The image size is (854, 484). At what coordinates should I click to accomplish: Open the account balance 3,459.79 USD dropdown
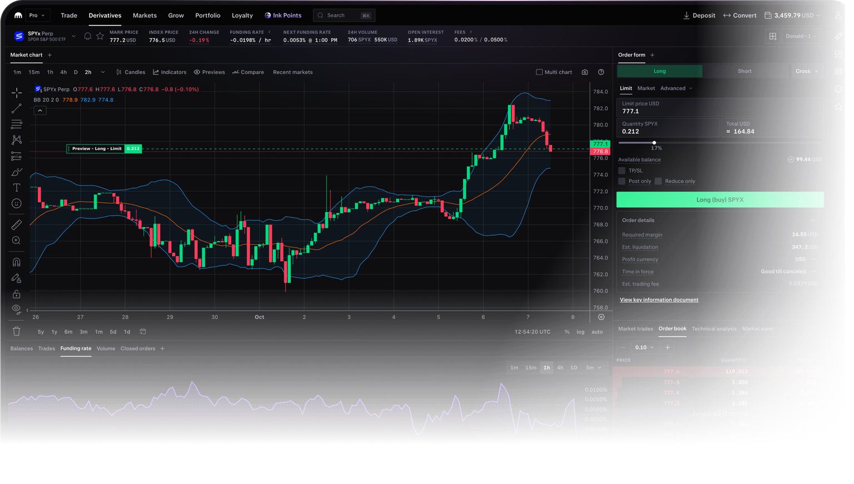tap(793, 16)
